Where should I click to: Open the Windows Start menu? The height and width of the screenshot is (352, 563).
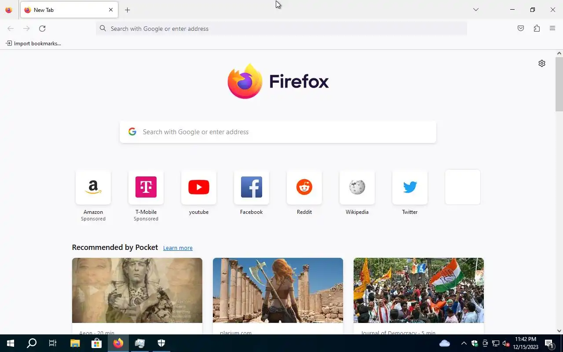click(x=11, y=343)
